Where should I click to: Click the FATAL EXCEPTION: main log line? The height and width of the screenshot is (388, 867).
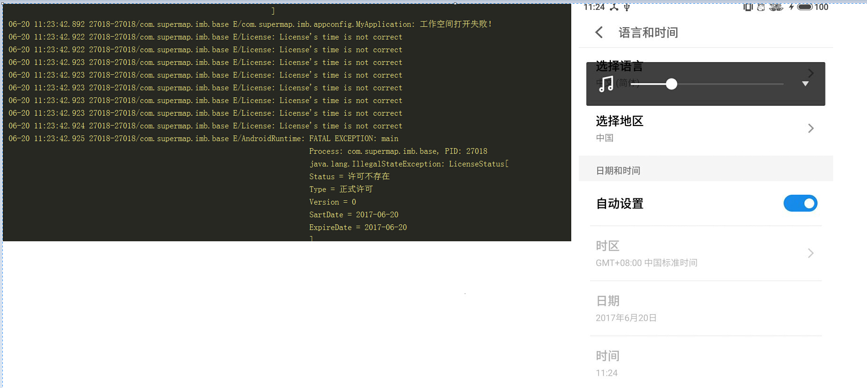(203, 138)
